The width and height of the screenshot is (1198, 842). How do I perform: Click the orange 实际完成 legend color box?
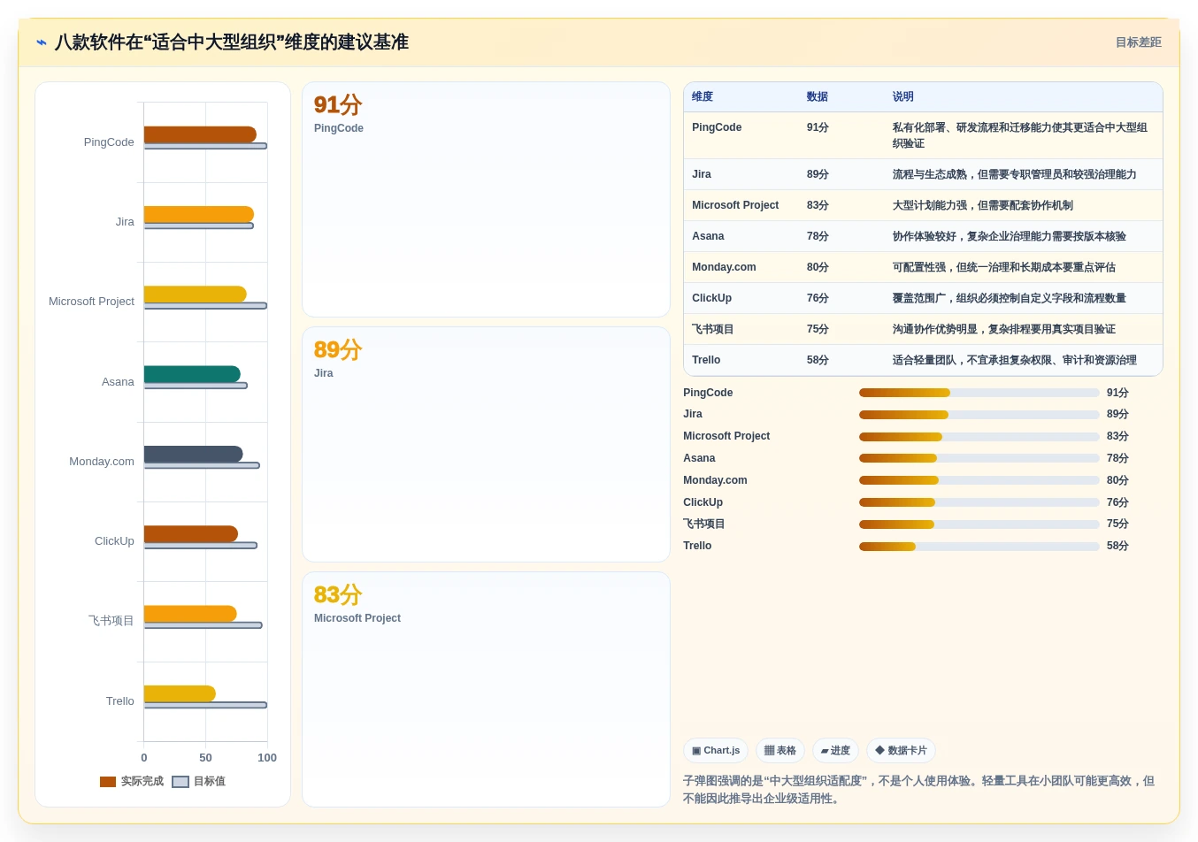pos(108,782)
